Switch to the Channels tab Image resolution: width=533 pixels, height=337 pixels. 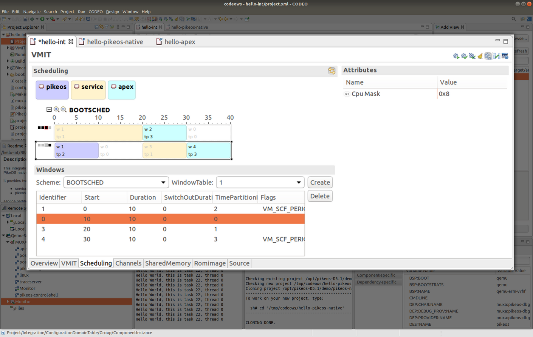pos(129,263)
